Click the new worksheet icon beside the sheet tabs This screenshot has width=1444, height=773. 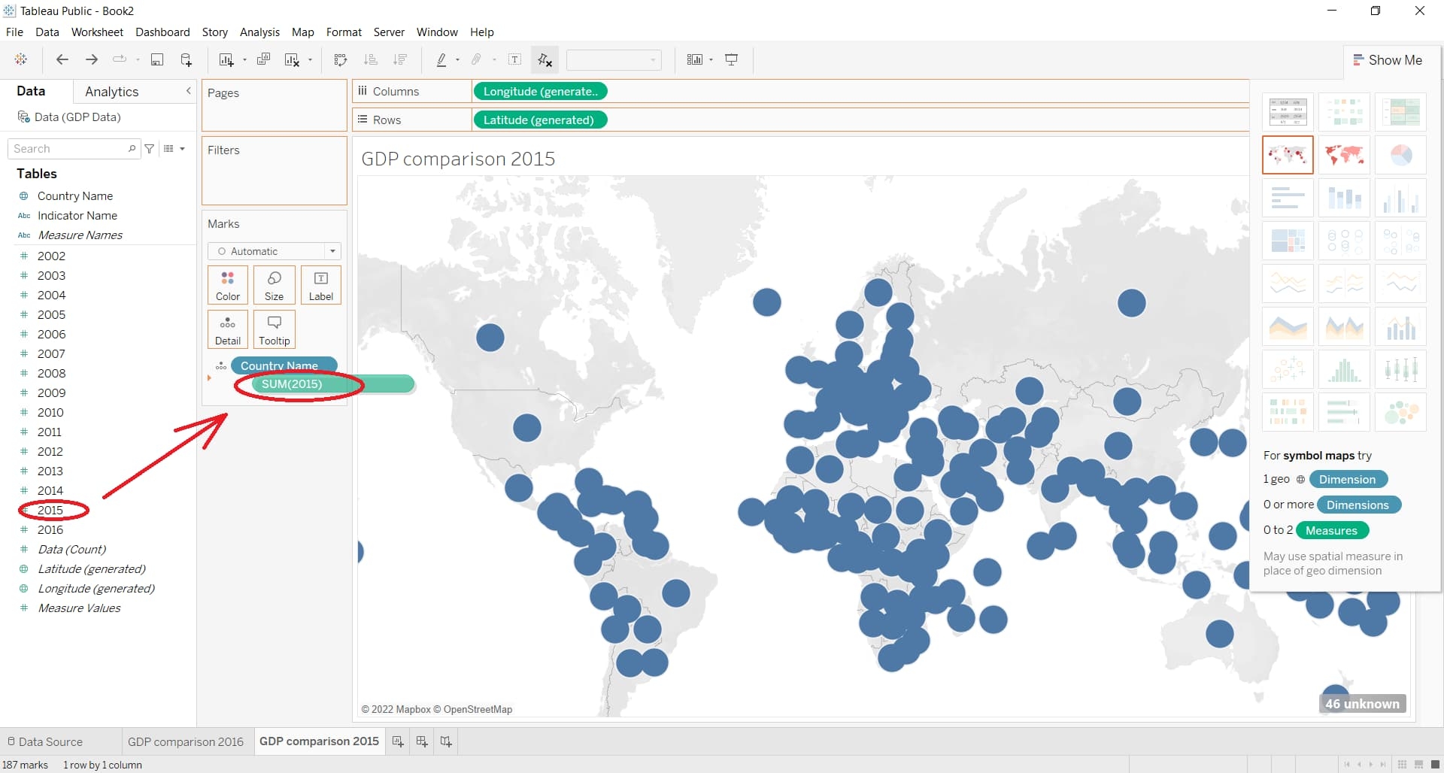[398, 741]
